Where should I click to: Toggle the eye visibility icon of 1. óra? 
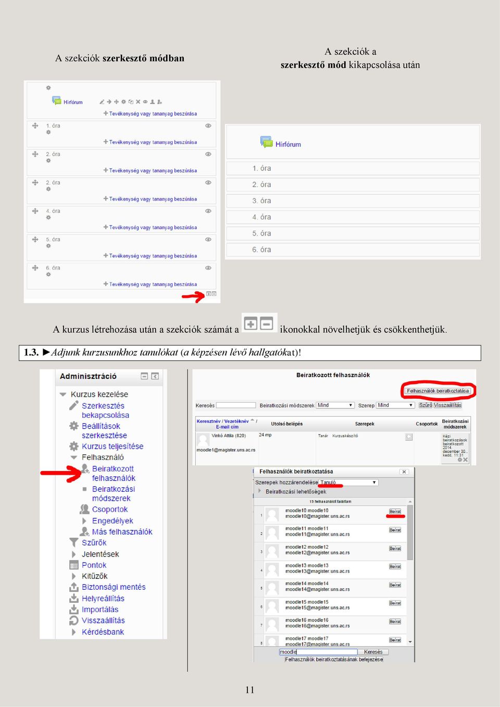click(x=208, y=126)
